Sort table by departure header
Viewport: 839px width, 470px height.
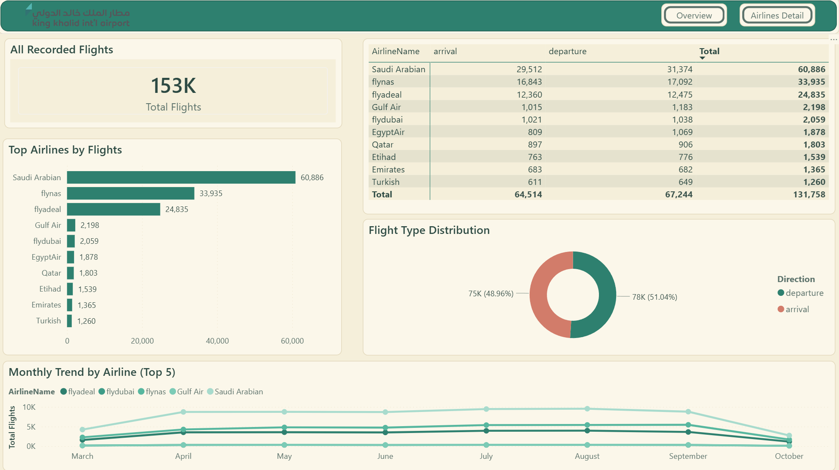coord(567,51)
